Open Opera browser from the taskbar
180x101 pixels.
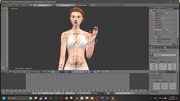61,98
